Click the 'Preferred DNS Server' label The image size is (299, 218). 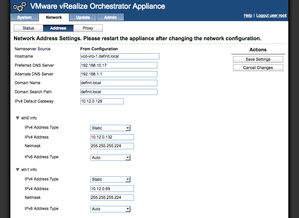(34, 65)
